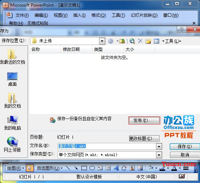This screenshot has height=183, width=200.
Task: Expand the 保存位置 folder dropdown
Action: 102,41
